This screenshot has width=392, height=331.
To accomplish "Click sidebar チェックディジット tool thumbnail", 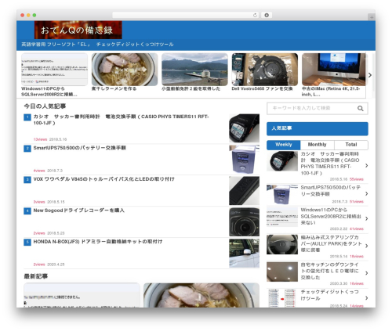I will pos(282,298).
